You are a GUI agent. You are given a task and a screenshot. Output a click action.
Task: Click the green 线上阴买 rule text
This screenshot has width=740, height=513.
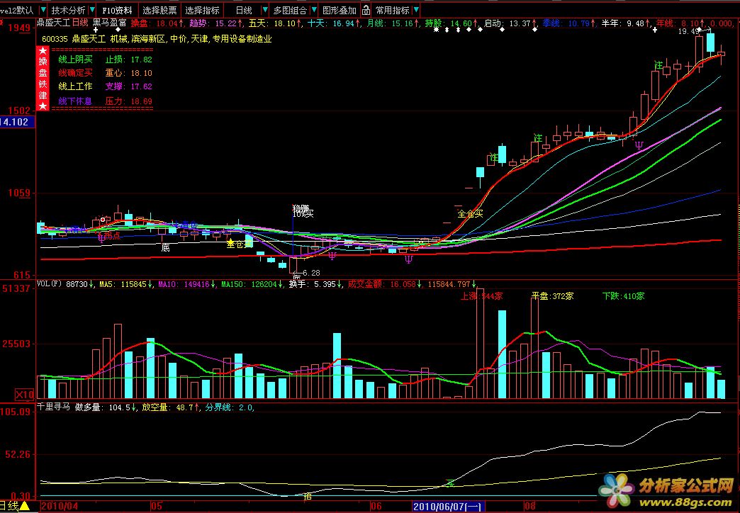point(76,60)
